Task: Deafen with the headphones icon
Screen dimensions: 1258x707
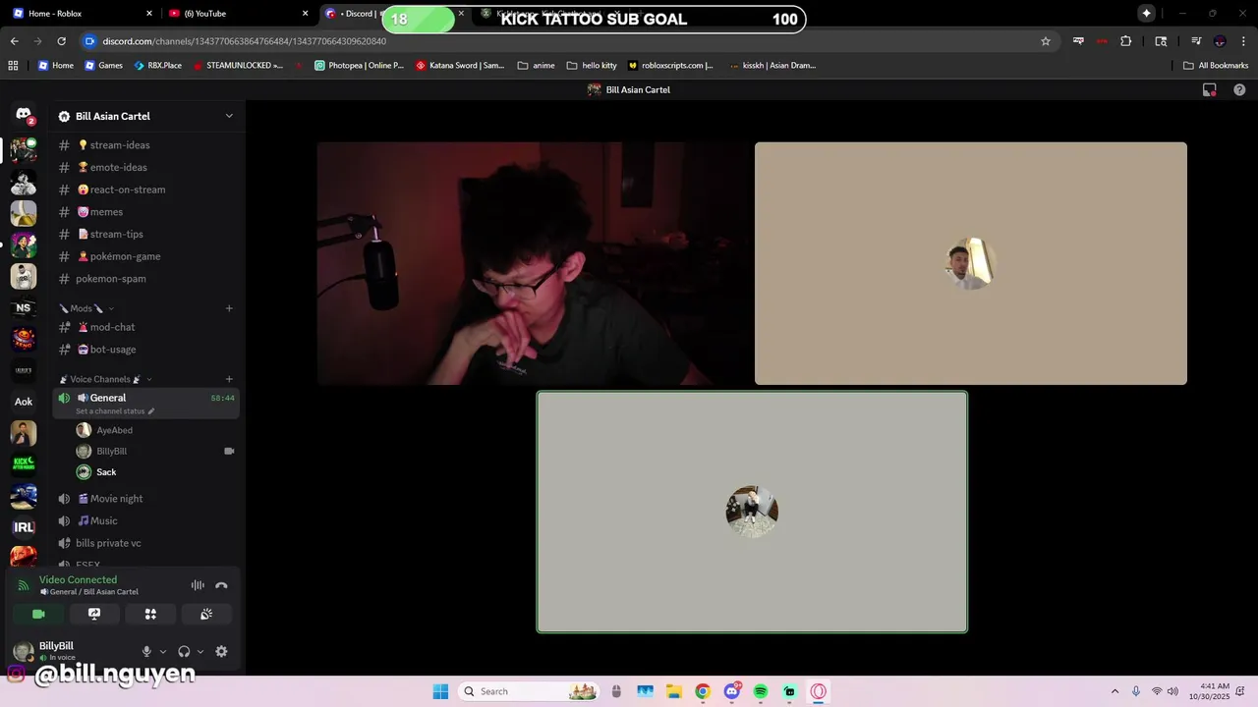Action: [184, 651]
